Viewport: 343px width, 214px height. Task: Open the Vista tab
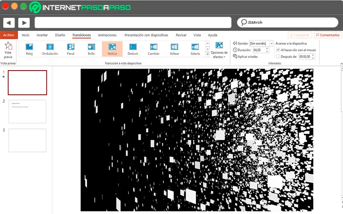click(x=197, y=35)
